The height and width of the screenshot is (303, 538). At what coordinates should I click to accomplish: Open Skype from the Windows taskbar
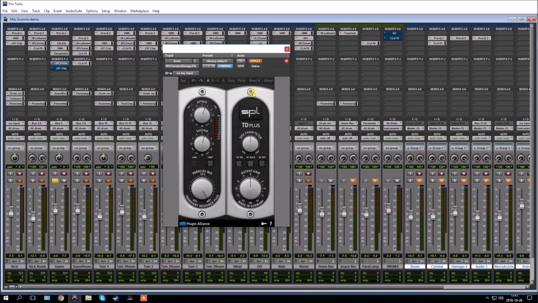102,298
